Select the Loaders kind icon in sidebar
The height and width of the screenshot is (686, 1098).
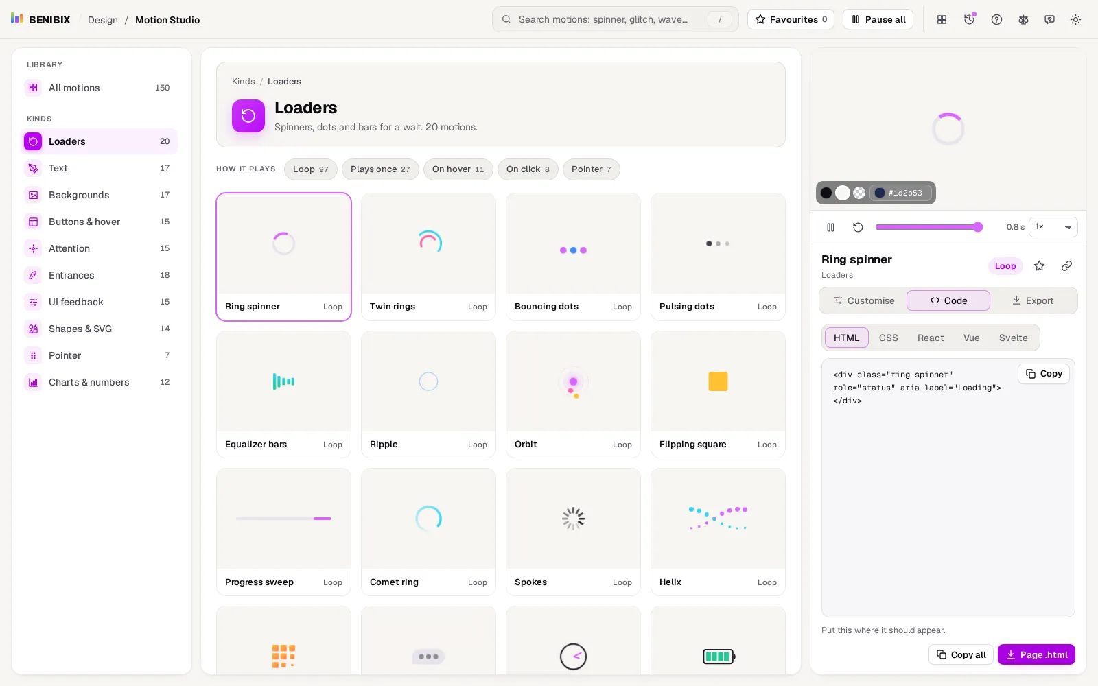tap(33, 141)
